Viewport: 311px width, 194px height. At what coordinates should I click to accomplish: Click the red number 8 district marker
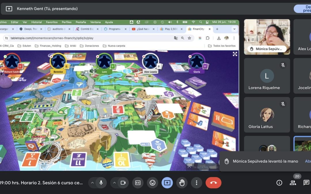tap(118, 110)
